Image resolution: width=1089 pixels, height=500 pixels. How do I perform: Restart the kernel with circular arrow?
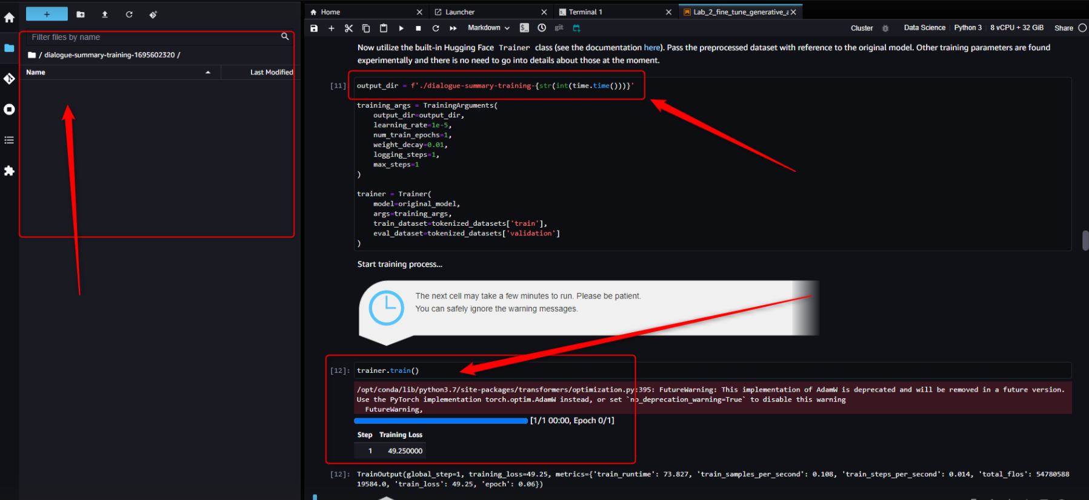click(436, 28)
